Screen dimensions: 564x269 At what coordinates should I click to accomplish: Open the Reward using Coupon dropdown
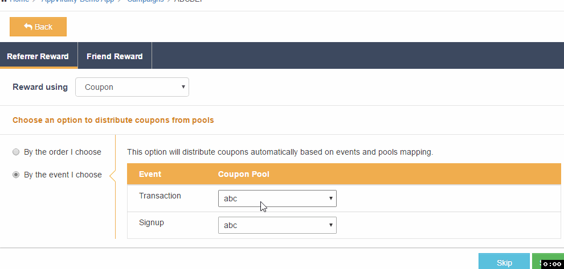tap(132, 87)
